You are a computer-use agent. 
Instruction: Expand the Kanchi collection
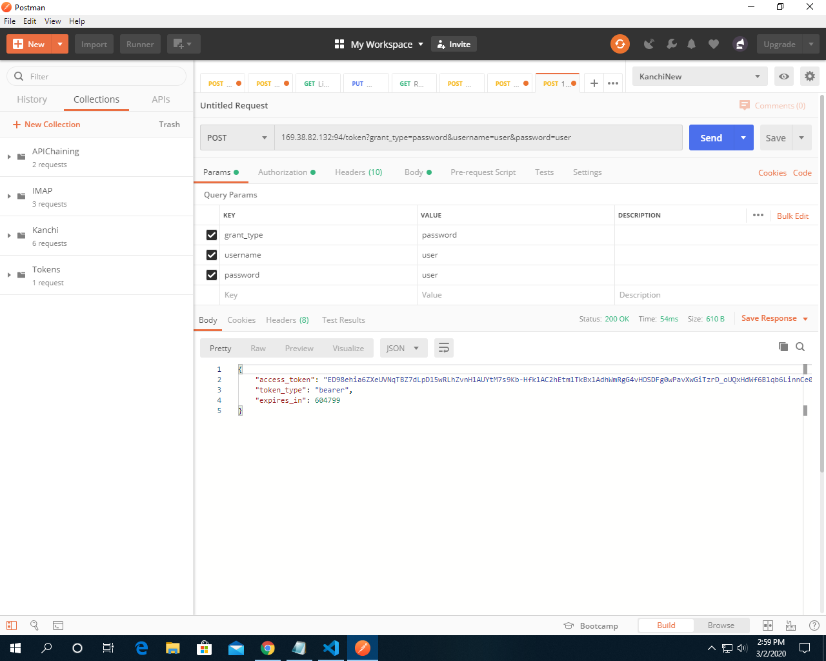coord(9,236)
